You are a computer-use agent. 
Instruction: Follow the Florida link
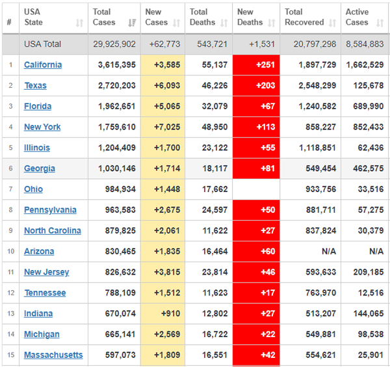(38, 106)
